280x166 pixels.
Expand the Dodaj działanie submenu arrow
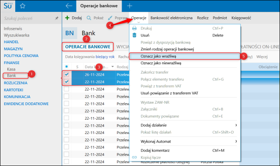(x=236, y=125)
